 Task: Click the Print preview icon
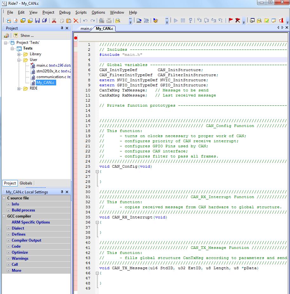pyautogui.click(x=102, y=20)
